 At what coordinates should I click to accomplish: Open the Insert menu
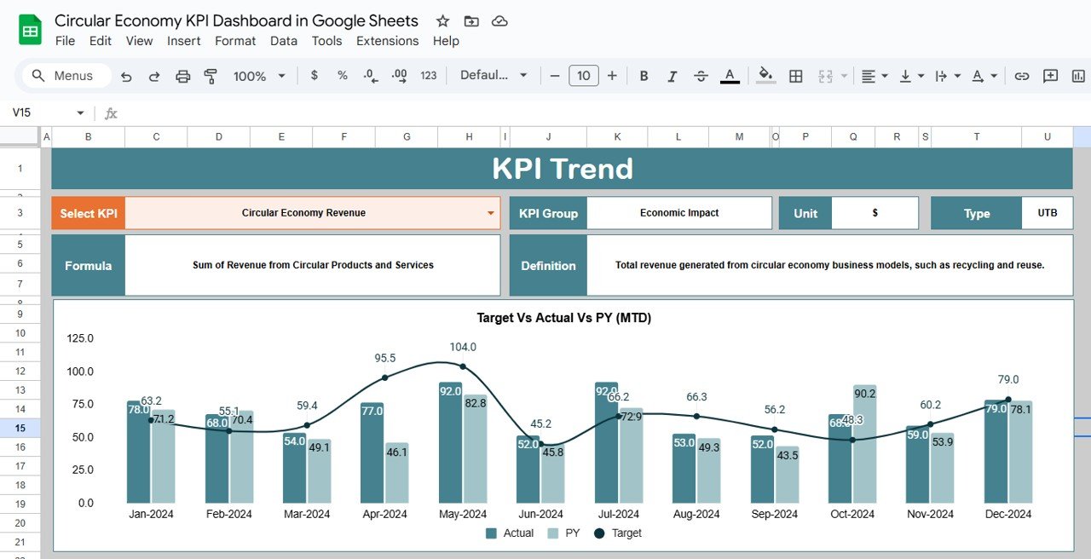click(184, 41)
